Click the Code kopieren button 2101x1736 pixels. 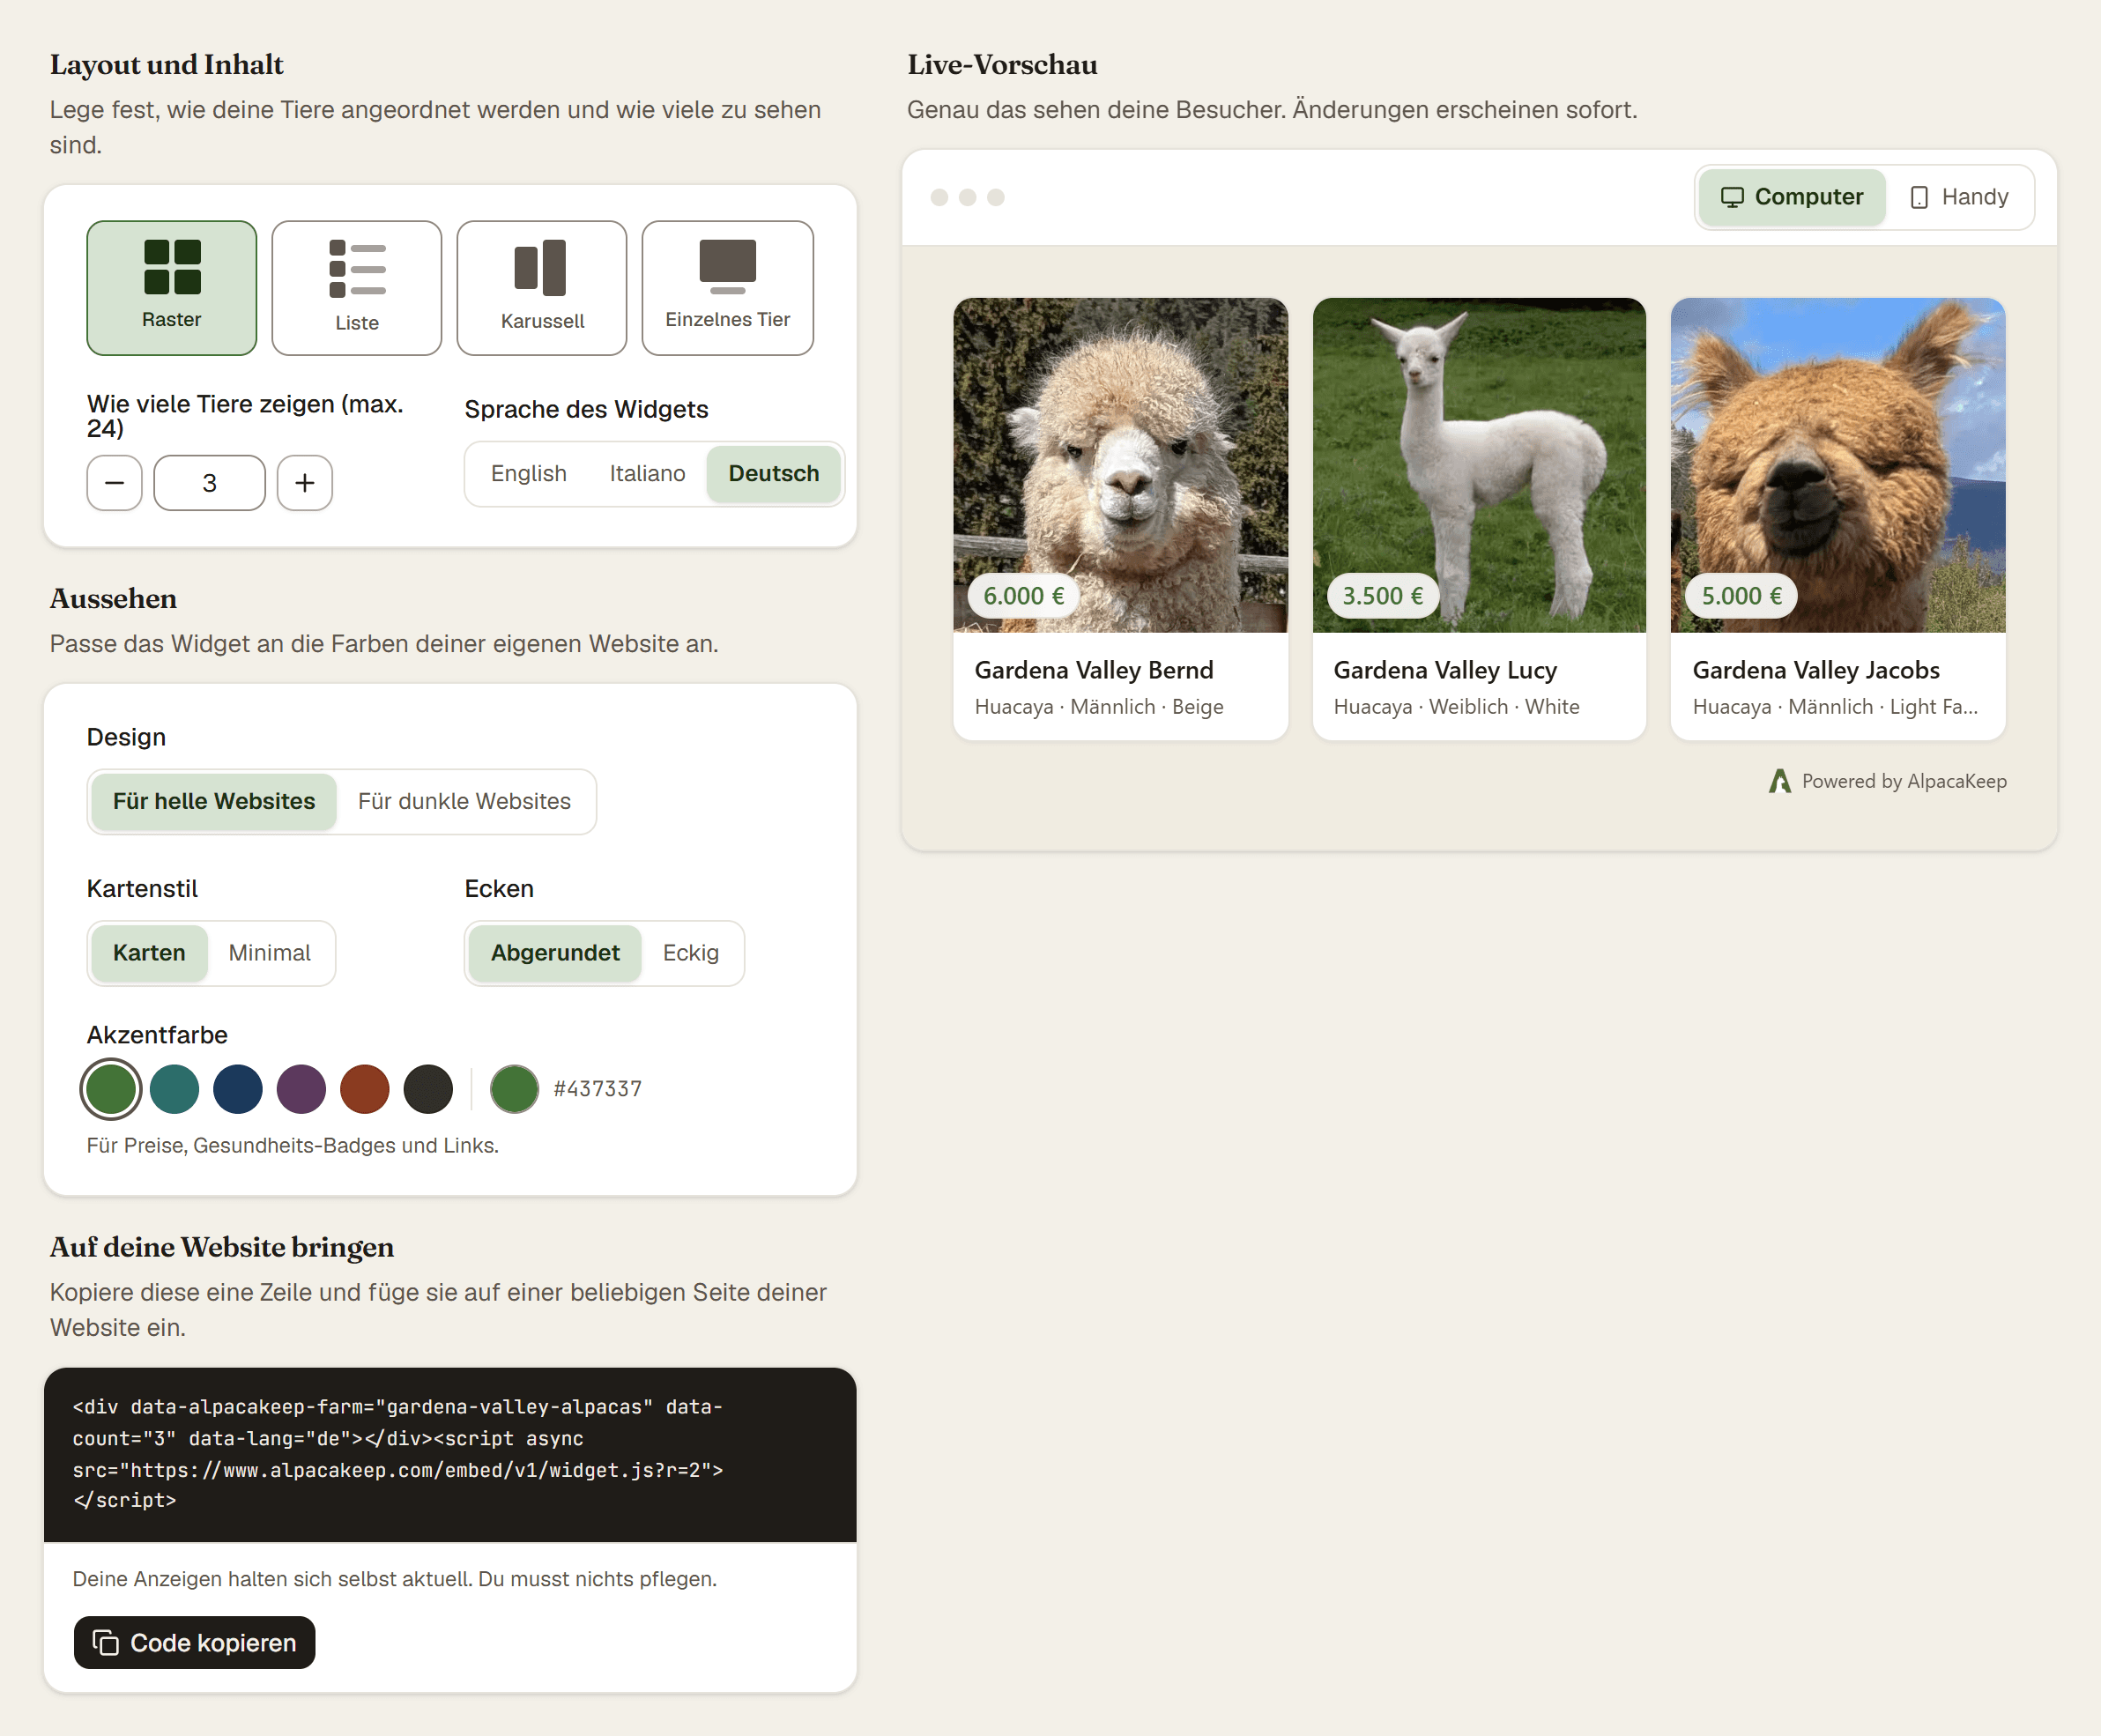tap(194, 1643)
